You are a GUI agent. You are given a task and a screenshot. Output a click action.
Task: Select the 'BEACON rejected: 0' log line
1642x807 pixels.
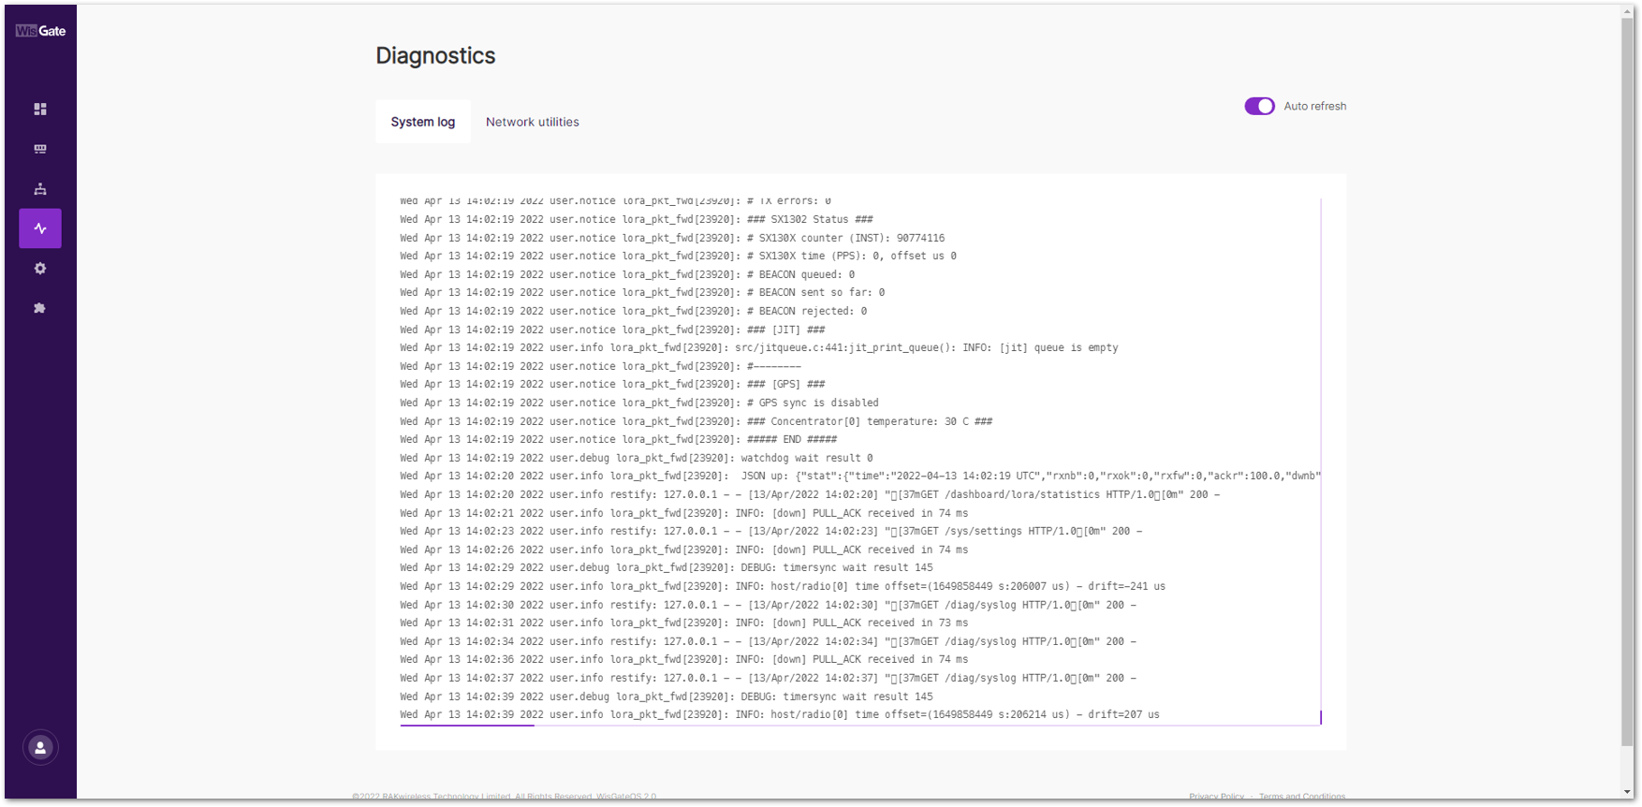click(x=634, y=311)
